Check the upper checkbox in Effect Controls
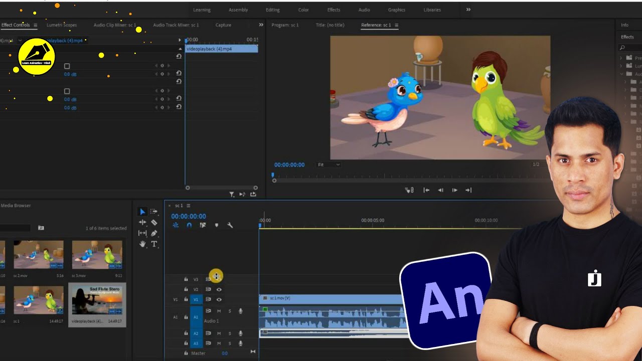The height and width of the screenshot is (361, 642). pyautogui.click(x=67, y=66)
